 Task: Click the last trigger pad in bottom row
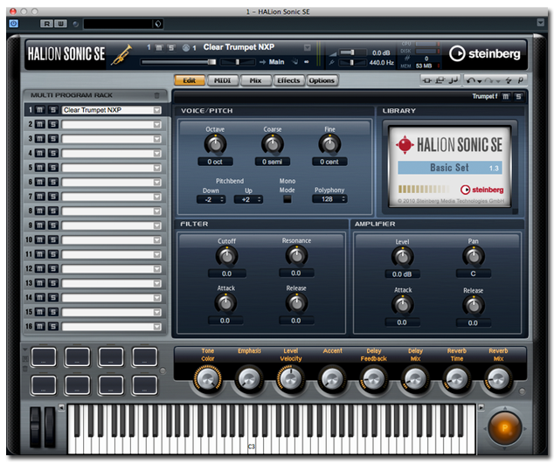[144, 385]
